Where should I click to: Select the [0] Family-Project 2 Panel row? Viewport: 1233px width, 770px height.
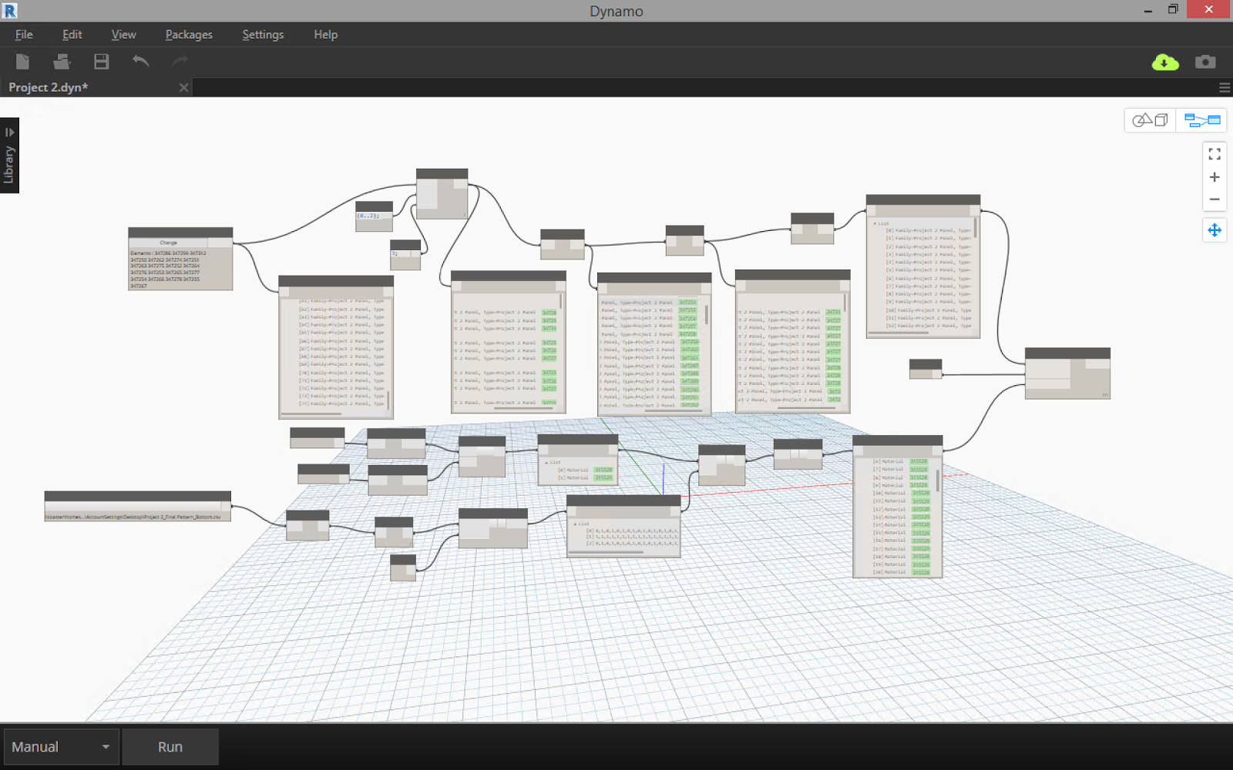(x=929, y=231)
